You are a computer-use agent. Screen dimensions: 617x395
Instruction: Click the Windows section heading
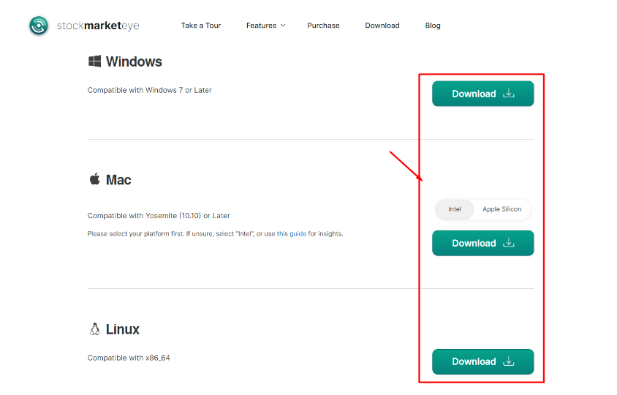(134, 62)
